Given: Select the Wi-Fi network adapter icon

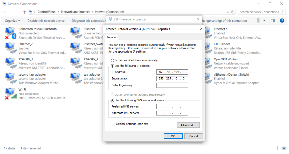Looking at the screenshot, I should pos(10,93).
